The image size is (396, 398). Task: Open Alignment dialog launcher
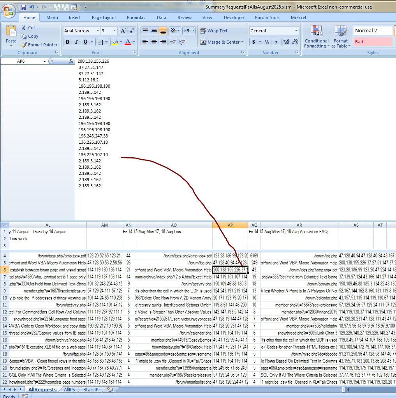(x=243, y=52)
